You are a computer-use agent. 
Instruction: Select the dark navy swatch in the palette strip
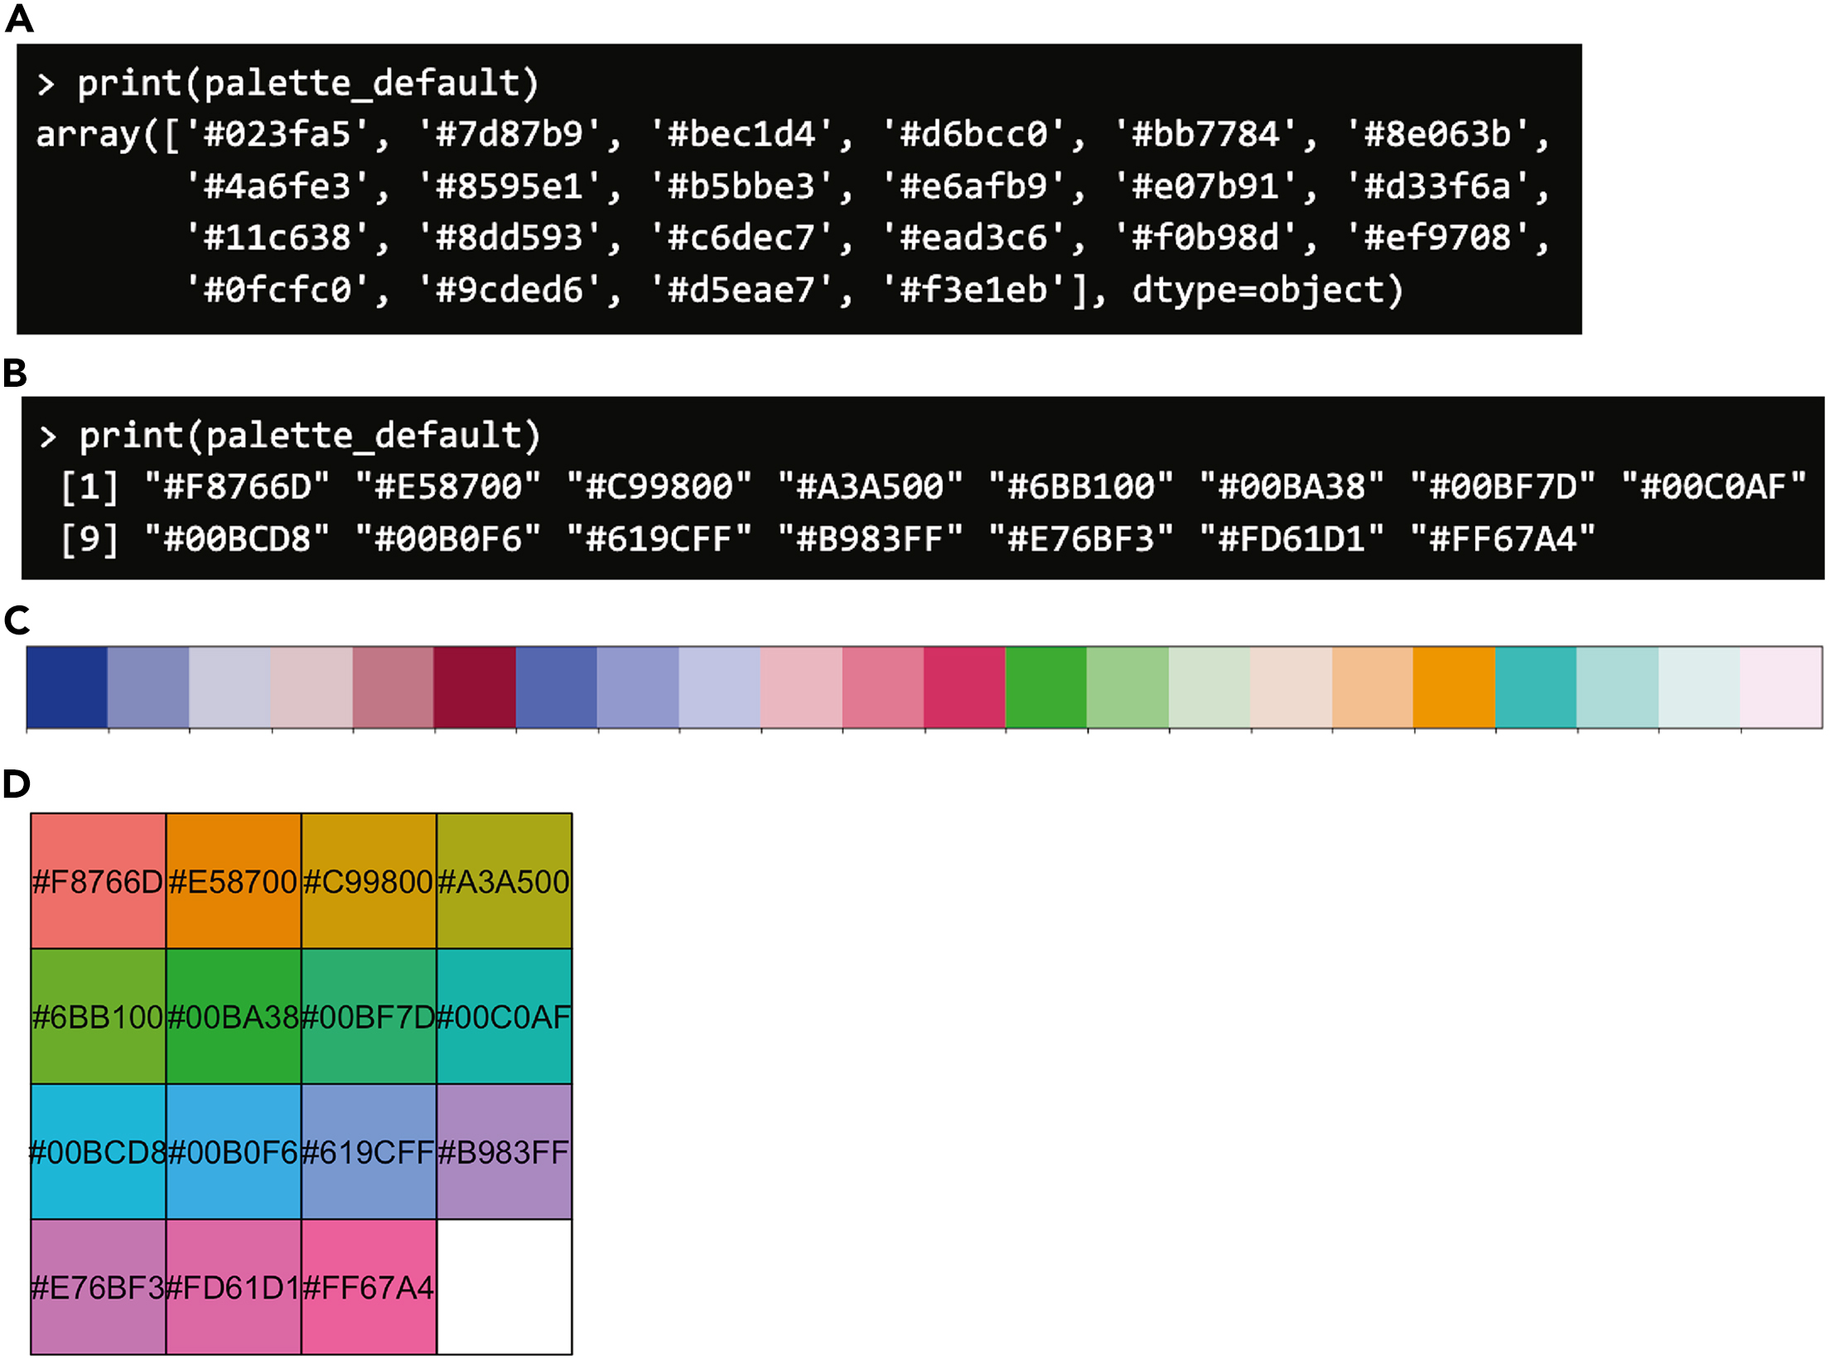[67, 687]
